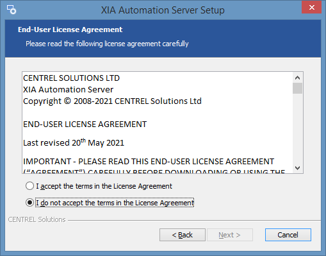Click the Copyright 2008-2021 line in license text
326x256 pixels.
[x=112, y=101]
